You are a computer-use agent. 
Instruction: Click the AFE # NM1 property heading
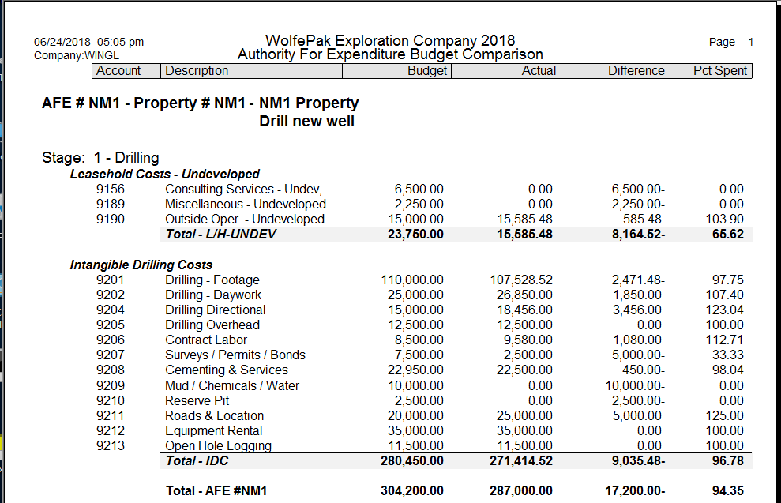201,103
